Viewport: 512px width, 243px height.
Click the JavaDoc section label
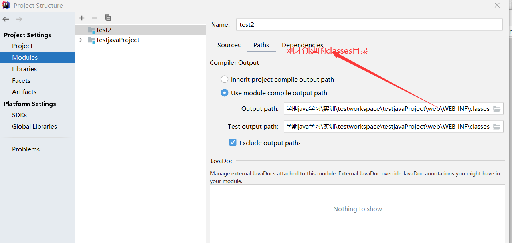(222, 161)
